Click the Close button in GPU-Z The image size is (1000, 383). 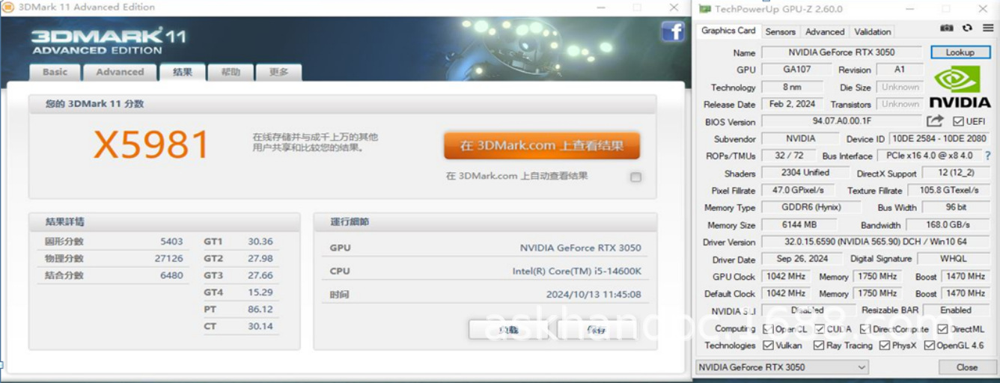966,367
